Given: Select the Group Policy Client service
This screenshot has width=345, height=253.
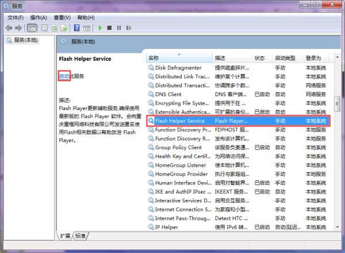Looking at the screenshot, I should pyautogui.click(x=238, y=148).
